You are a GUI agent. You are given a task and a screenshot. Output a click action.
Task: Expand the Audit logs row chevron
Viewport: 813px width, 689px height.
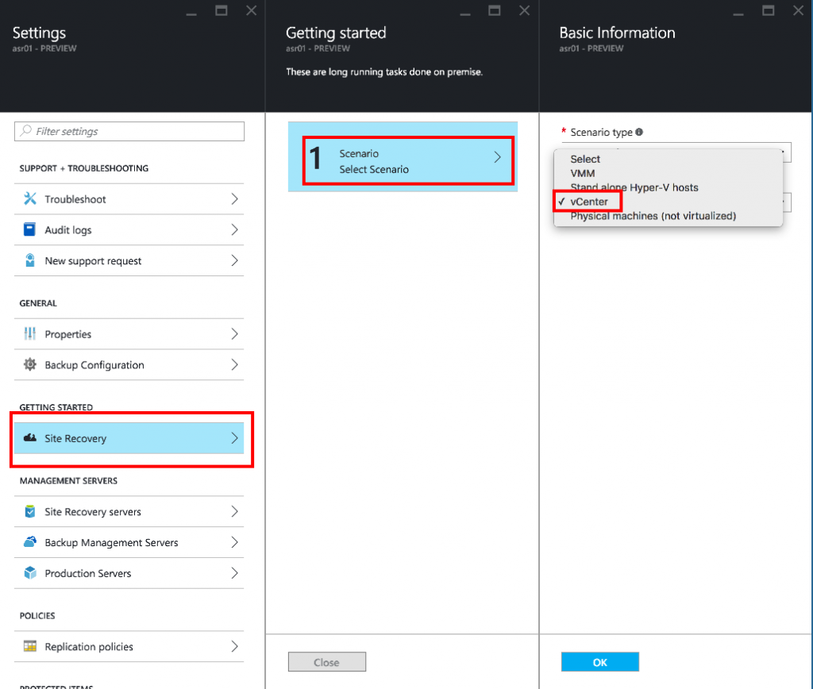[x=234, y=229]
